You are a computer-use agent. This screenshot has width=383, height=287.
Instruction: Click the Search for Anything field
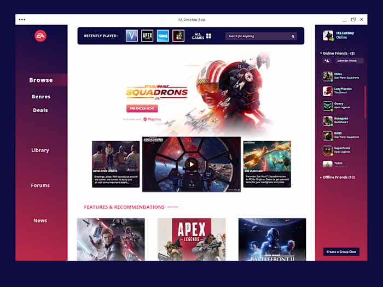click(x=261, y=37)
